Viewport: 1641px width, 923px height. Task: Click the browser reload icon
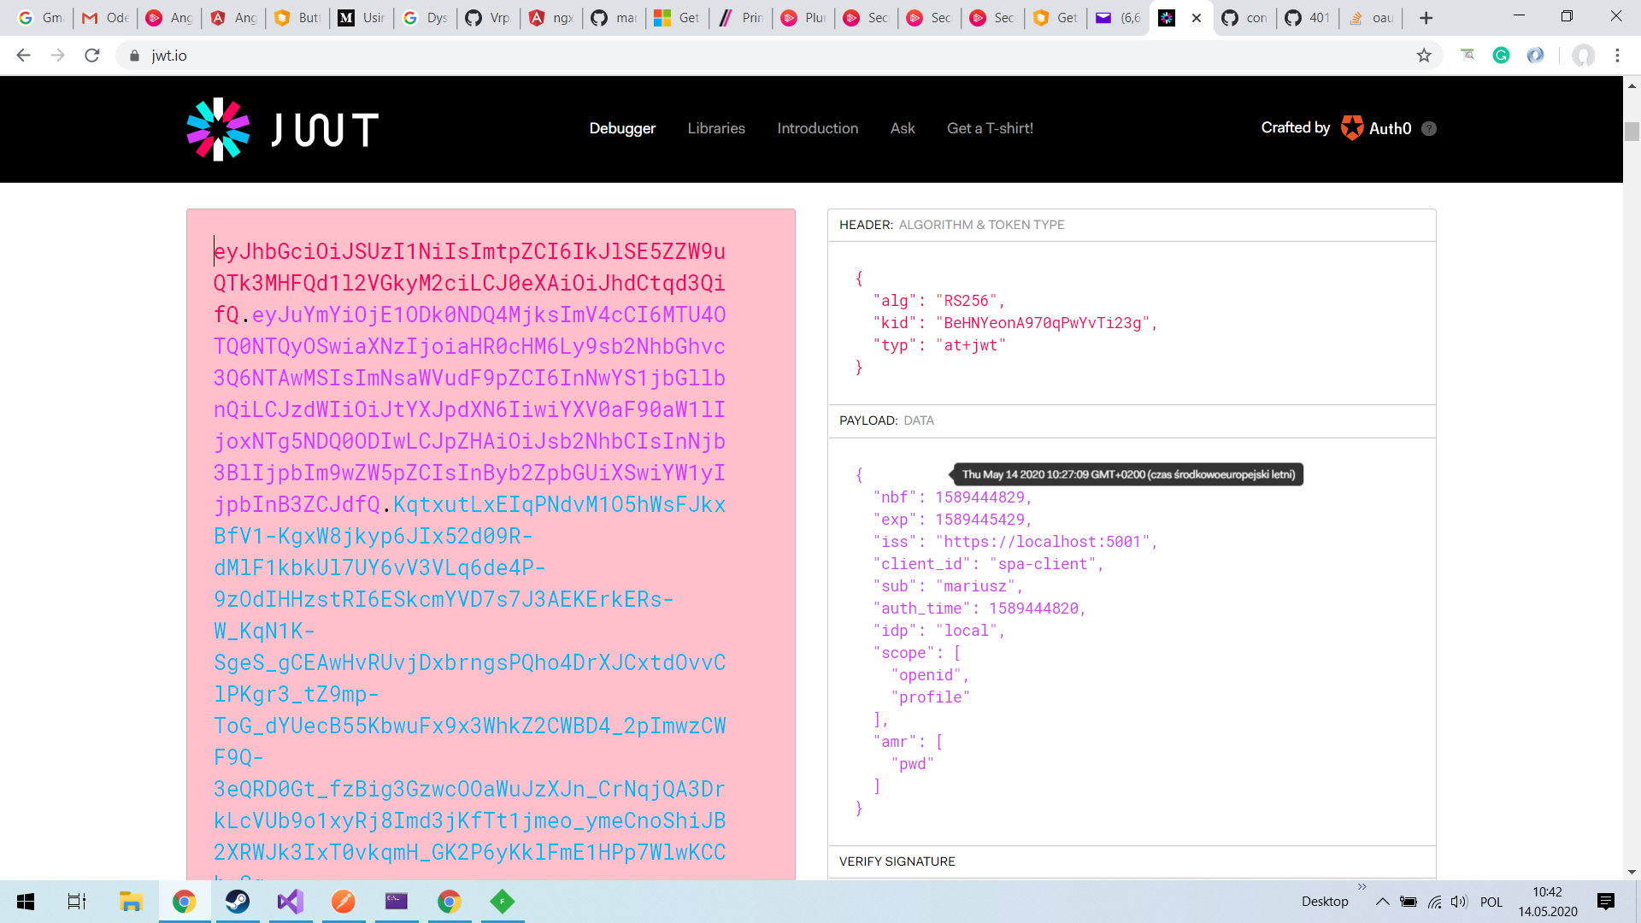click(92, 55)
